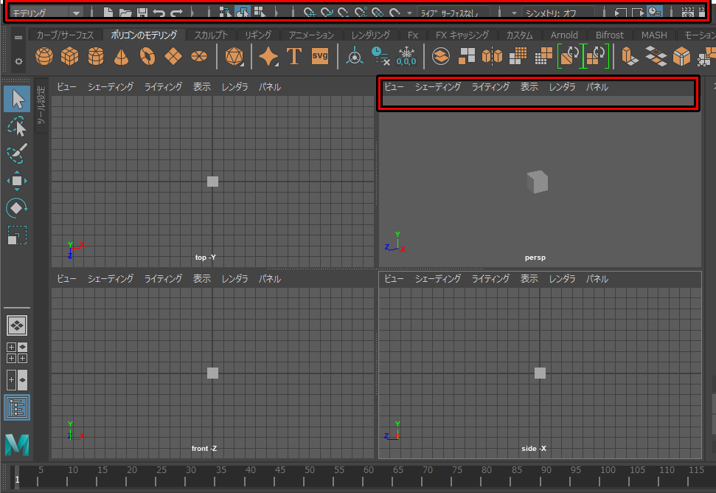Create a polygon plane from the shelf
This screenshot has width=716, height=493.
tap(173, 56)
